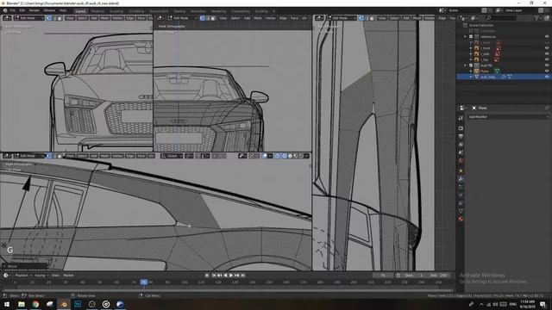
Task: Open Select menu in front viewport header
Action: click(x=235, y=18)
